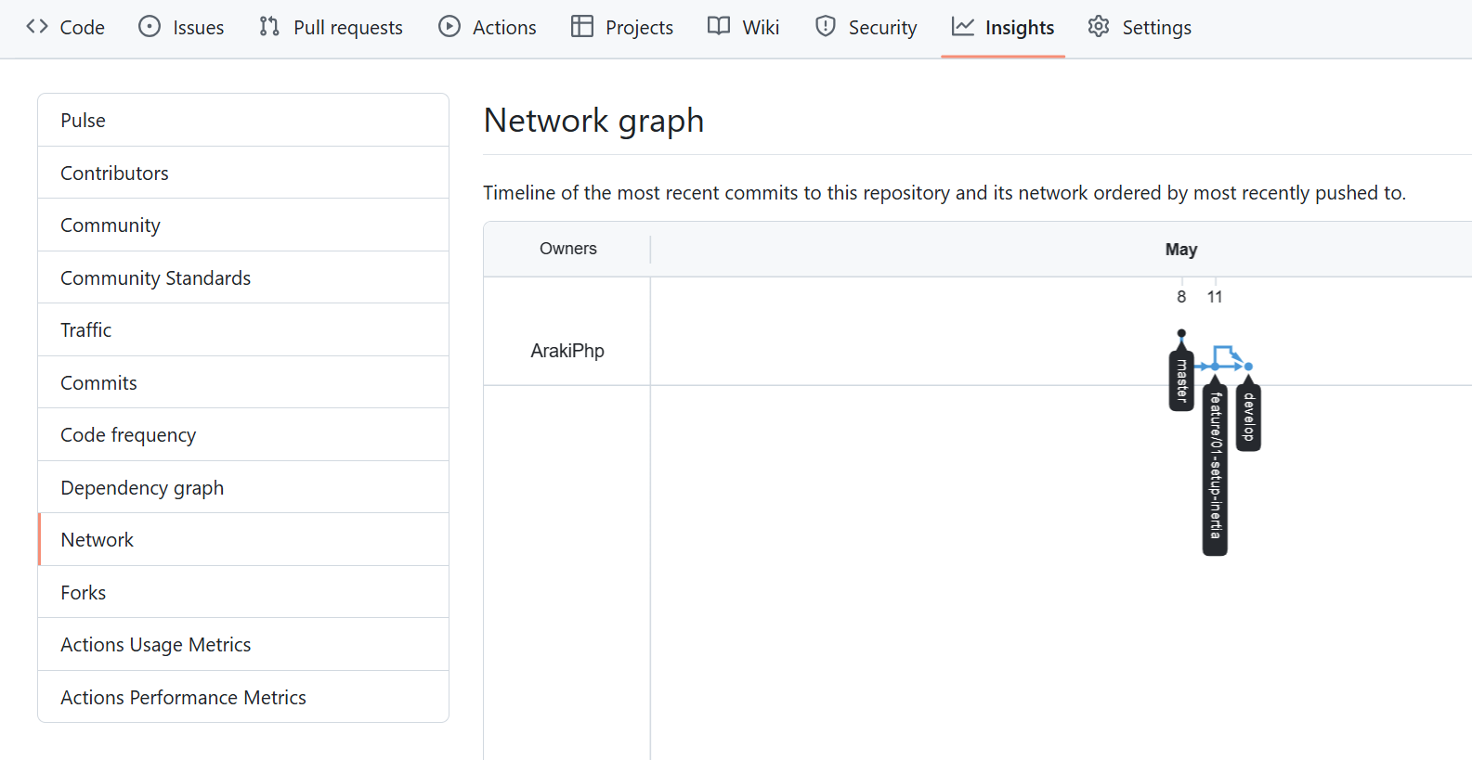Click the date label 11
Image resolution: width=1472 pixels, height=760 pixels.
pyautogui.click(x=1215, y=297)
